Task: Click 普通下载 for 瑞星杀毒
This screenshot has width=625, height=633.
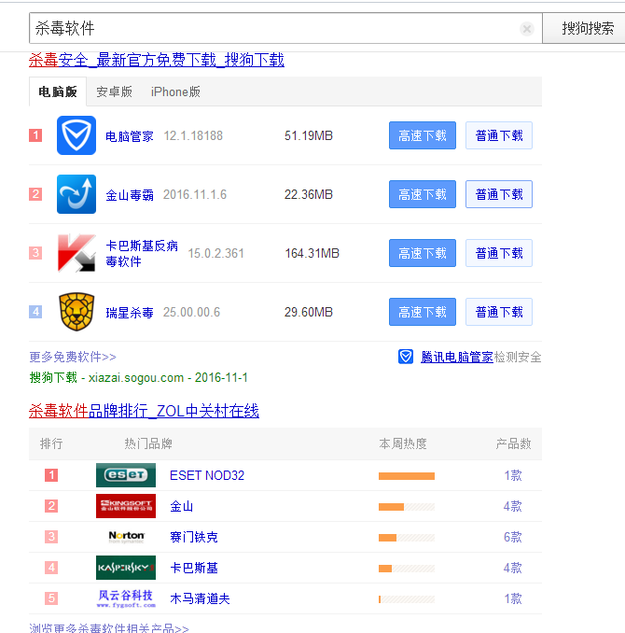Action: tap(499, 312)
